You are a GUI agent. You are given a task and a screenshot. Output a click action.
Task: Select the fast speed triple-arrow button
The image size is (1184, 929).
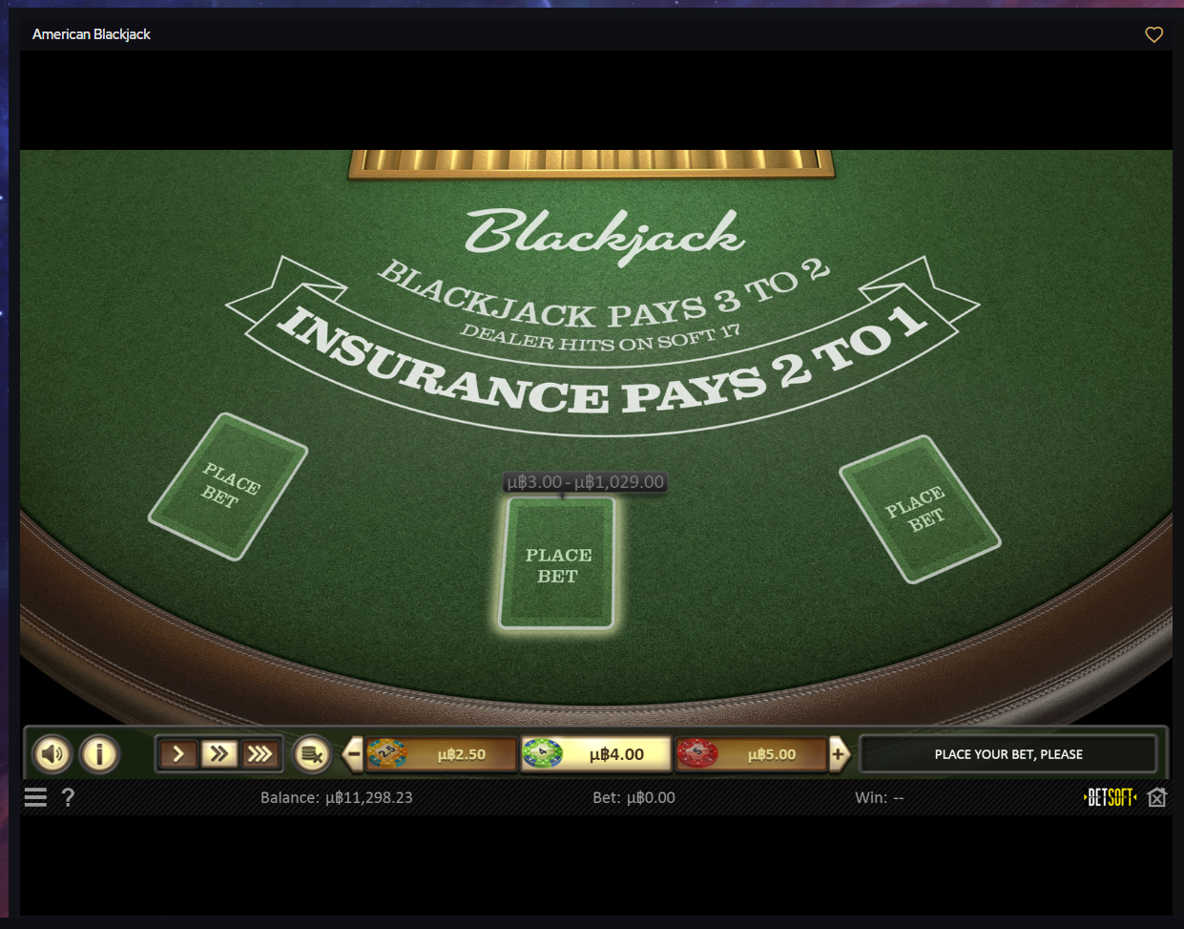coord(260,754)
